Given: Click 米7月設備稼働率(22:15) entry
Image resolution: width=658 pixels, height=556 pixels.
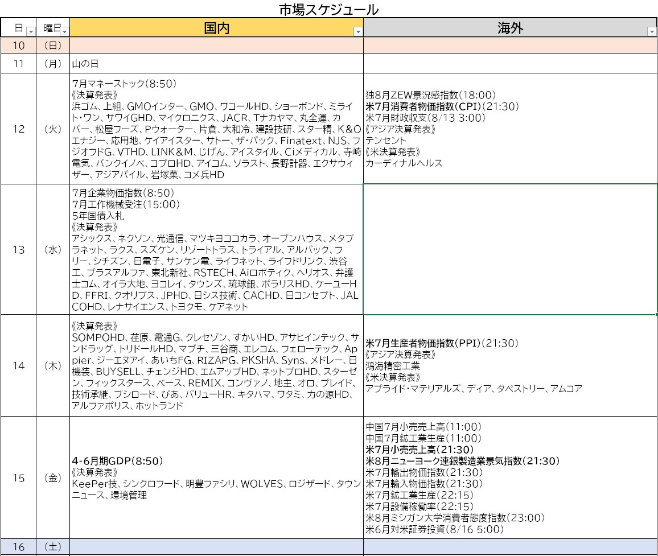Looking at the screenshot, I should click(x=420, y=506).
